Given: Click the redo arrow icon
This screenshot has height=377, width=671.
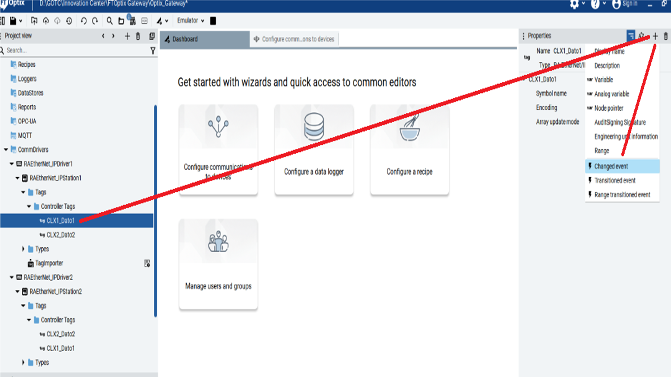Looking at the screenshot, I should click(95, 21).
